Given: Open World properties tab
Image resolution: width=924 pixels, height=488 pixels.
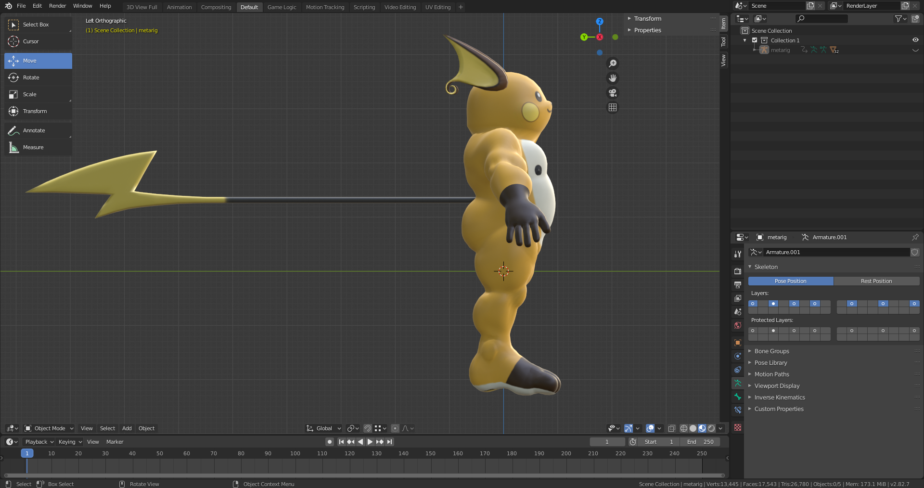Looking at the screenshot, I should 738,325.
